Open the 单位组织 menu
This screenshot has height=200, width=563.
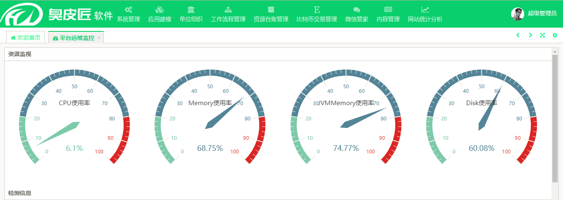pyautogui.click(x=191, y=14)
